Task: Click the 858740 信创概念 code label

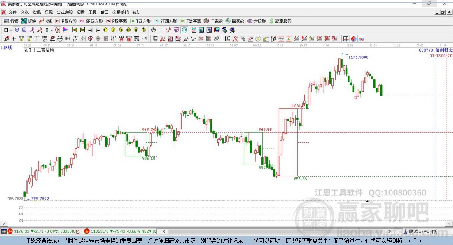Action: (x=436, y=50)
